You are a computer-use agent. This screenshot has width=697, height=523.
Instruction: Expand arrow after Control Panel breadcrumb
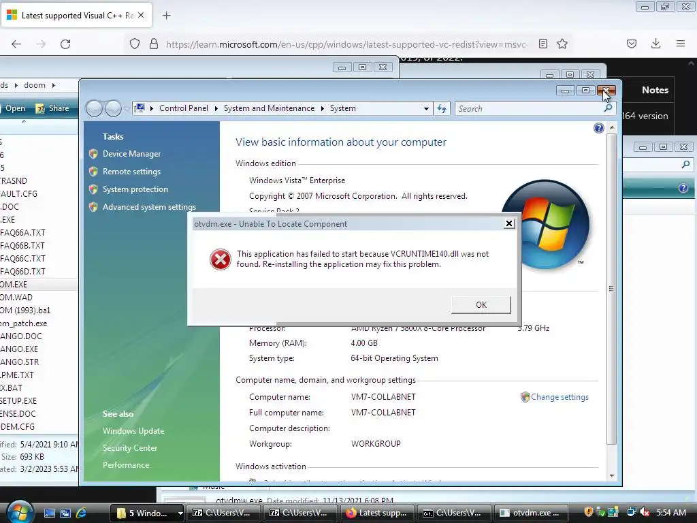(216, 108)
